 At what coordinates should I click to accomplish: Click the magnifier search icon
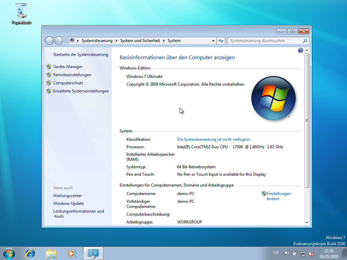click(305, 41)
